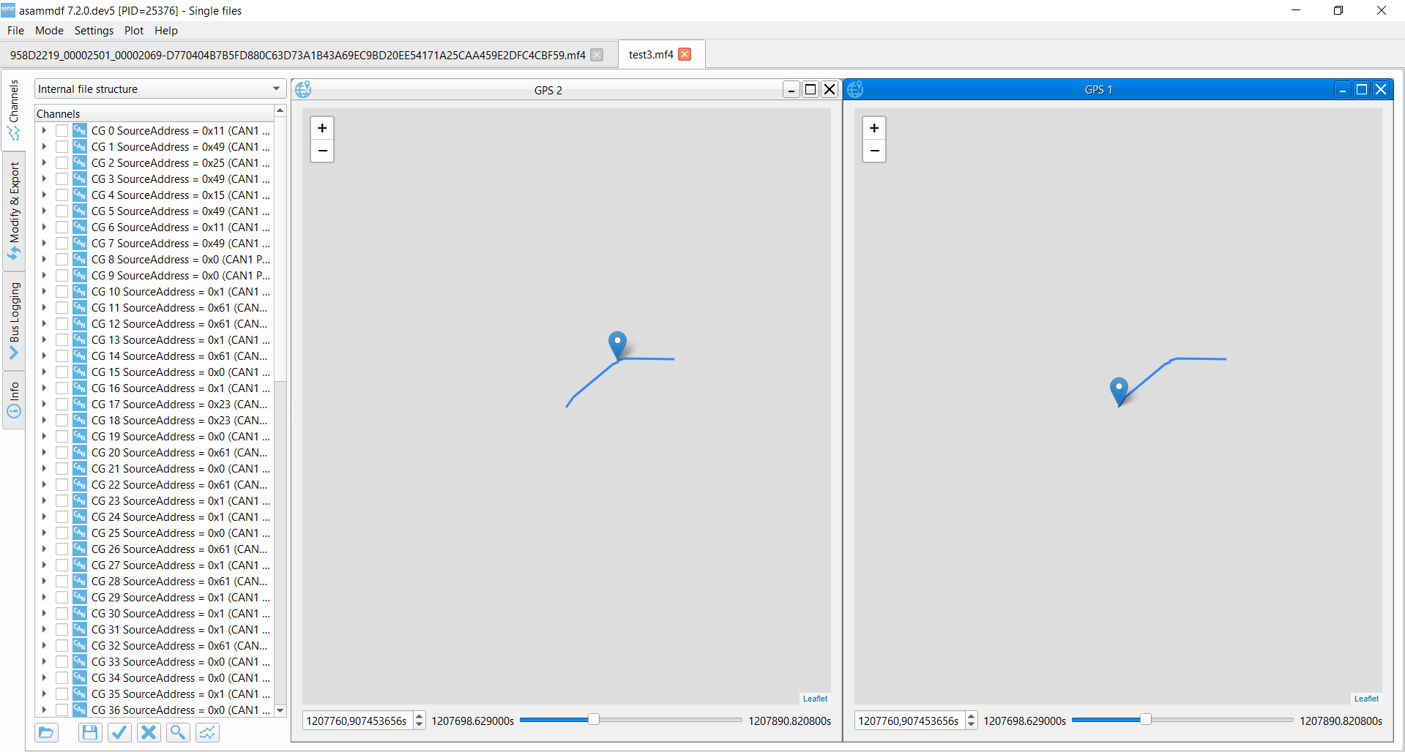Expand the CG 5 SourceAddress group
The width and height of the screenshot is (1405, 752).
(x=44, y=211)
